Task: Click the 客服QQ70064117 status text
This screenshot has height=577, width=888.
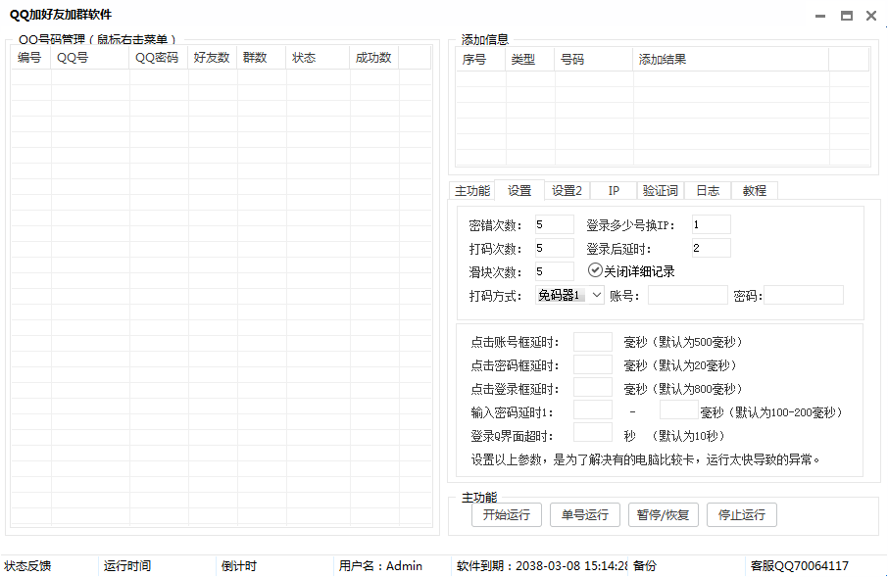Action: point(799,565)
